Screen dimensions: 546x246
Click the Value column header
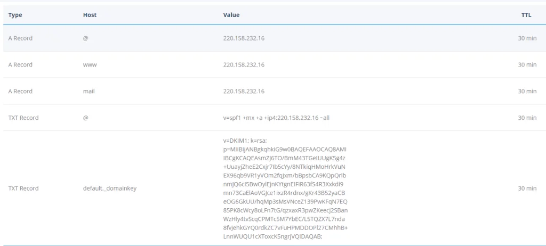point(231,15)
